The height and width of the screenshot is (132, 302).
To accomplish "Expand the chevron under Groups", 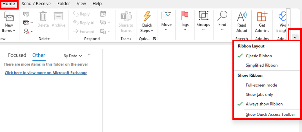I will [x=204, y=30].
